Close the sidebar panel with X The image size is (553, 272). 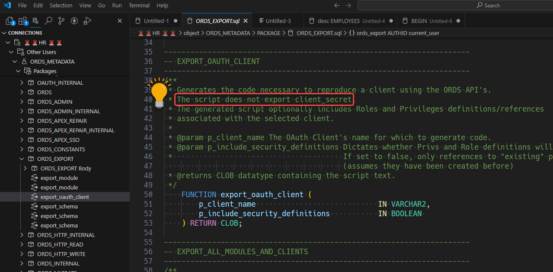120,21
